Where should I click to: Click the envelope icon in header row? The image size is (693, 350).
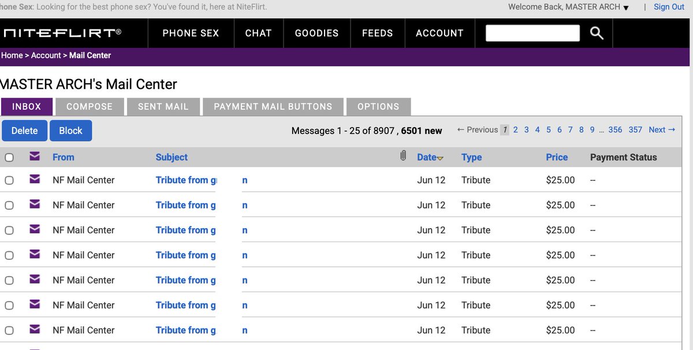(35, 157)
